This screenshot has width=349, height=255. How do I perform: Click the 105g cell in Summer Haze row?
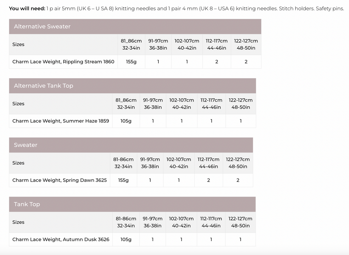126,121
